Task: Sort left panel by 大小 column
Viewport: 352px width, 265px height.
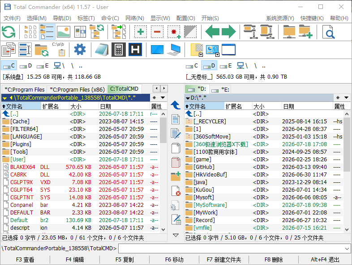Action: pos(83,106)
